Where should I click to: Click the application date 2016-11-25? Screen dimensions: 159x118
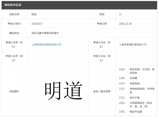[x=125, y=24]
